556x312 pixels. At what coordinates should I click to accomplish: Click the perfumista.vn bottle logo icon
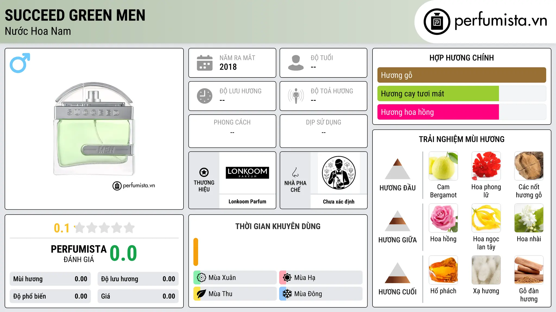pyautogui.click(x=437, y=22)
